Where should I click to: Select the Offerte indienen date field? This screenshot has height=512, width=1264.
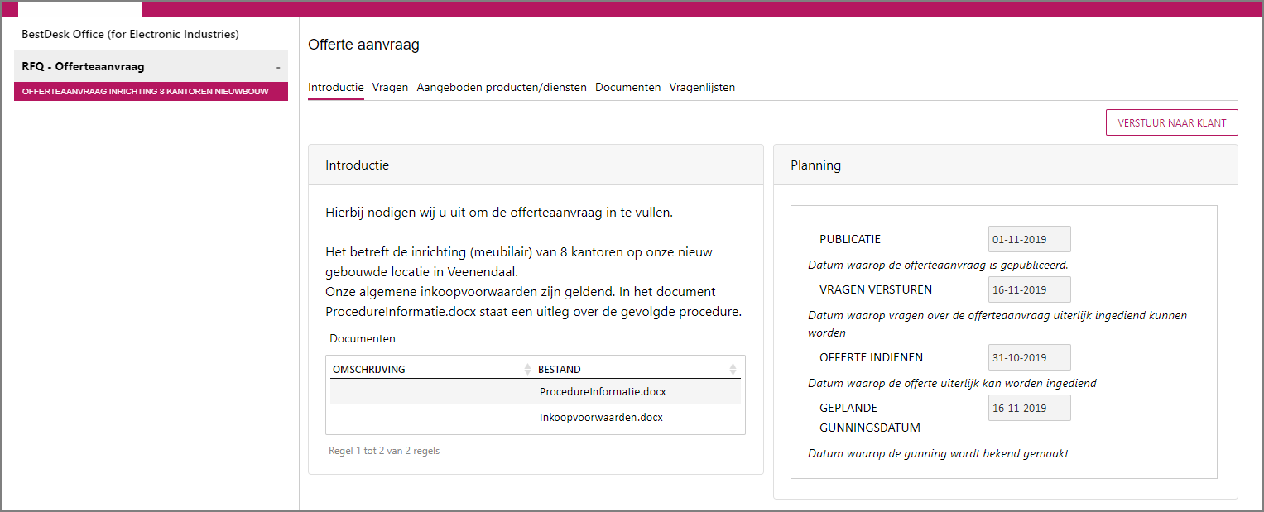click(1030, 357)
